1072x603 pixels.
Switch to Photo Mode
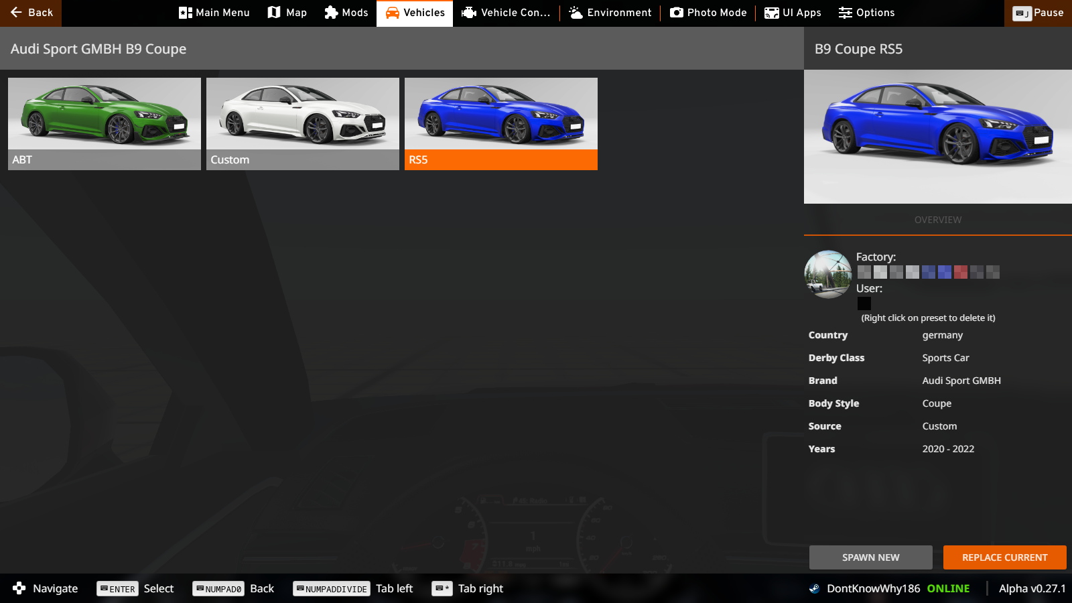[x=708, y=13]
